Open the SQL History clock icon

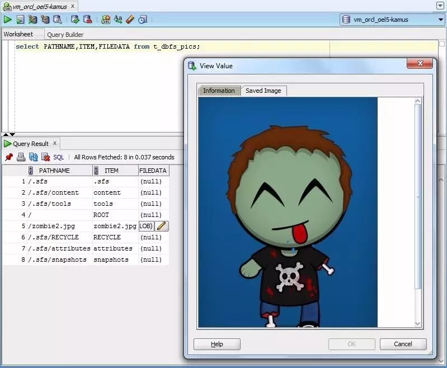[142, 20]
